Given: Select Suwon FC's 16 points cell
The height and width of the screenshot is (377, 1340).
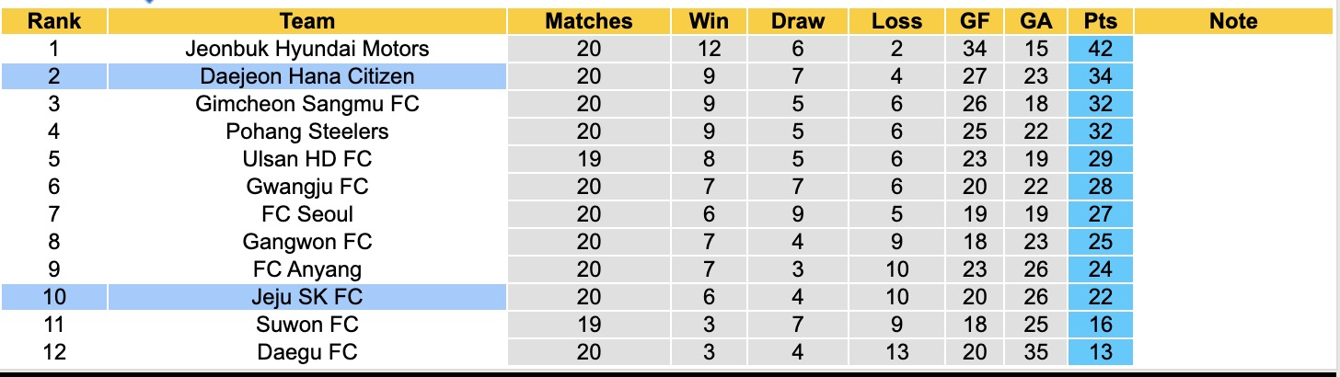Looking at the screenshot, I should coord(1100,325).
